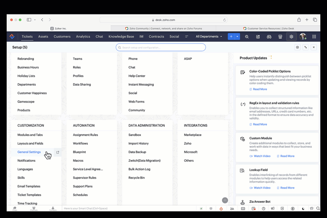Open the gamepad Gamescope icon in top bar
This screenshot has width=327, height=218.
click(x=269, y=37)
